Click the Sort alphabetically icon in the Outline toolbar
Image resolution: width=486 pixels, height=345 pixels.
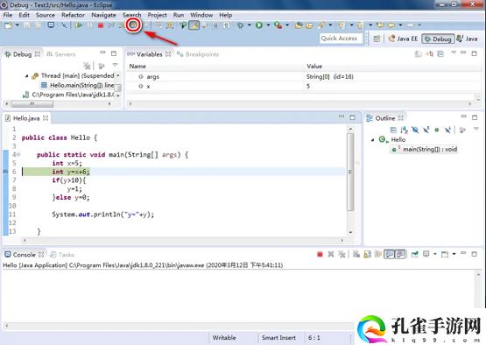point(405,130)
